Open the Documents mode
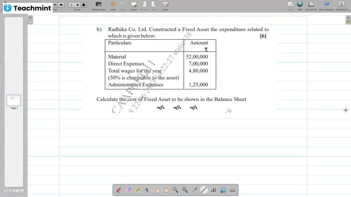The image size is (351, 197). [x=311, y=6]
